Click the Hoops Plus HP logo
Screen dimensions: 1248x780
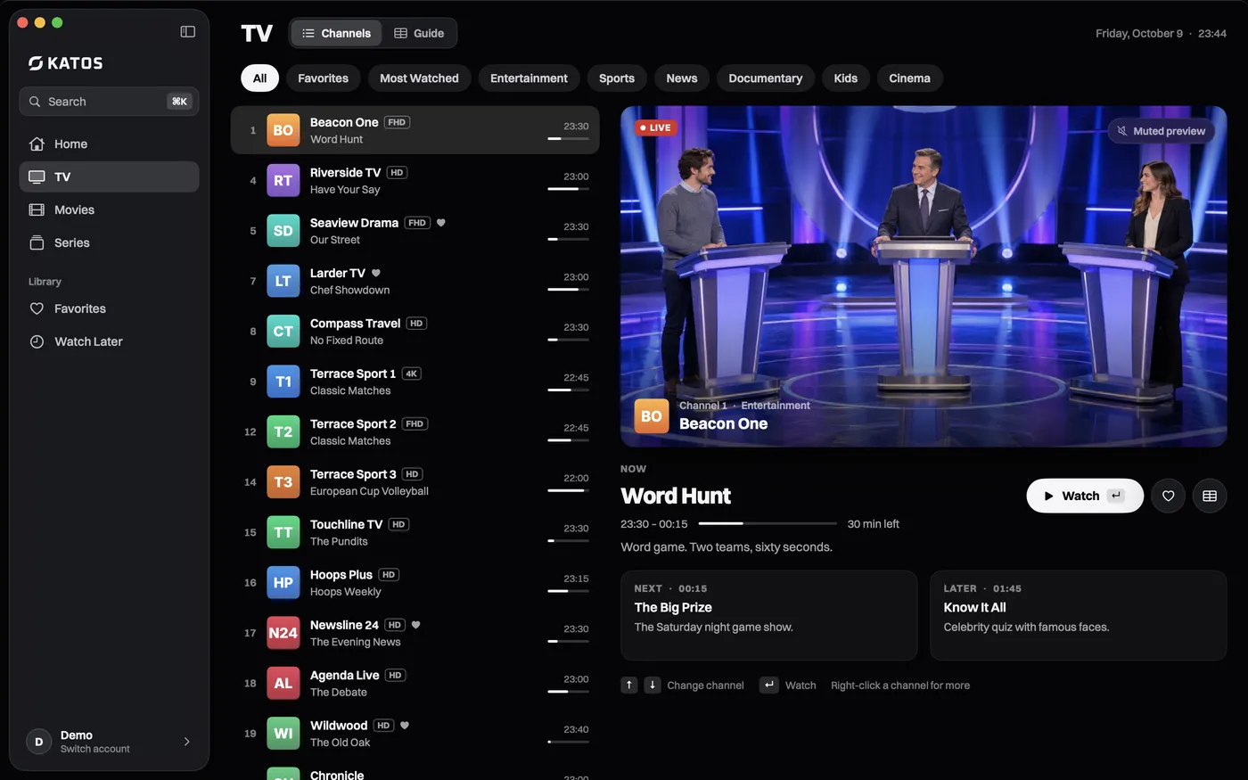click(x=283, y=583)
